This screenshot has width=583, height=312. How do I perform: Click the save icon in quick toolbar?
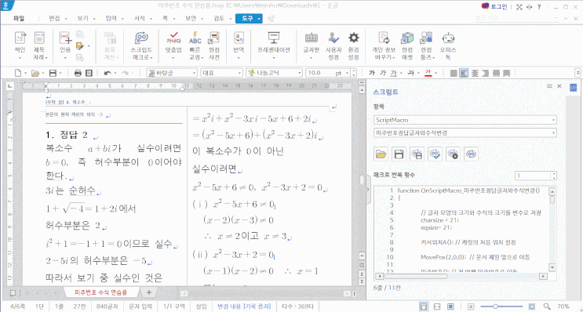pyautogui.click(x=53, y=73)
